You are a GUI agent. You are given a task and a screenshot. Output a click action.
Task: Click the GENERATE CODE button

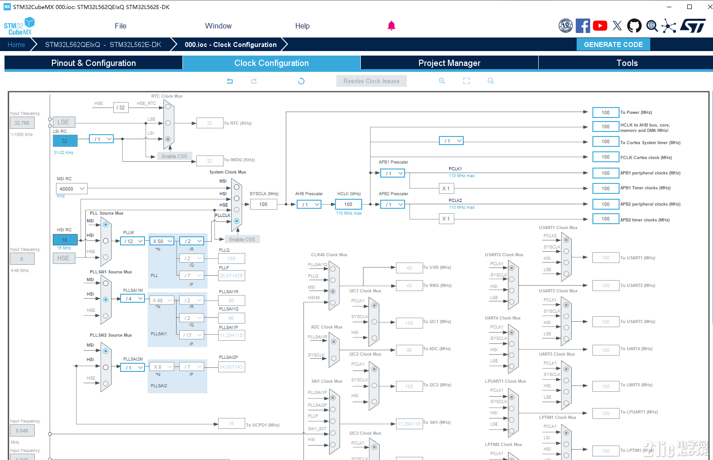613,44
